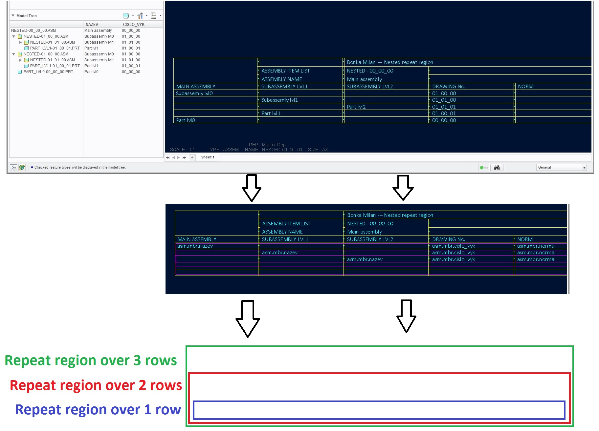Open the dropdown arrow beside the list icon
The height and width of the screenshot is (431, 599).
click(161, 15)
